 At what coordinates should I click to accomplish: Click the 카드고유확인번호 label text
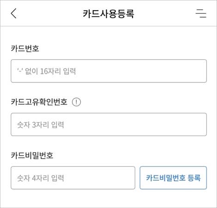coord(39,102)
